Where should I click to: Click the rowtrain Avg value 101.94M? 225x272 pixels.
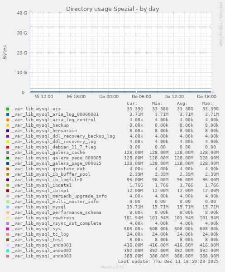point(184,218)
